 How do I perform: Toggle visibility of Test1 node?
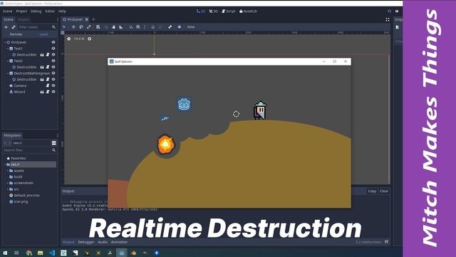click(x=53, y=49)
